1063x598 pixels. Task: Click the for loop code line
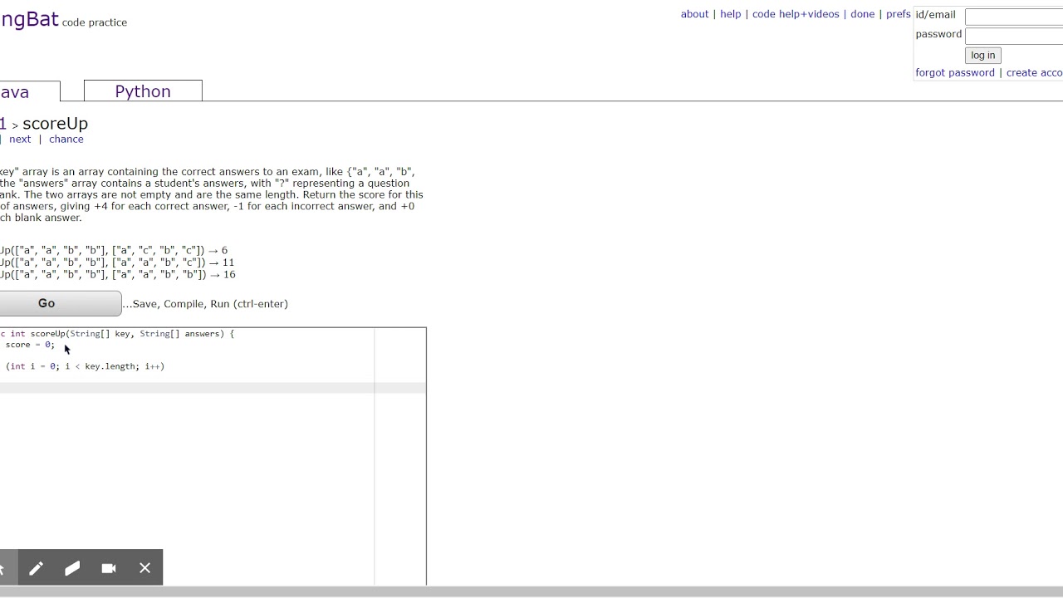pos(83,366)
